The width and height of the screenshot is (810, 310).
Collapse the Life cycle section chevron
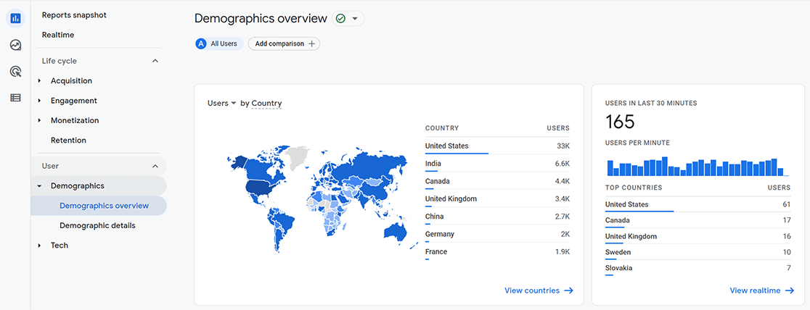point(155,61)
